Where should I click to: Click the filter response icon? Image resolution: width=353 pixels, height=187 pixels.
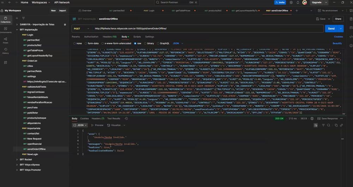click(323, 125)
